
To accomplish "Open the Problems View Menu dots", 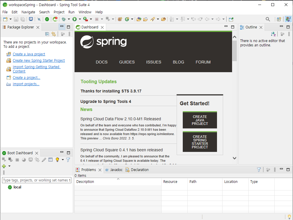I will 275,170.
